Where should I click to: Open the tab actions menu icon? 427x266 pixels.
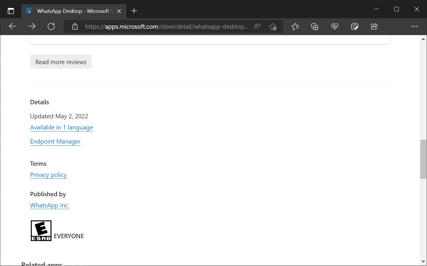point(11,11)
